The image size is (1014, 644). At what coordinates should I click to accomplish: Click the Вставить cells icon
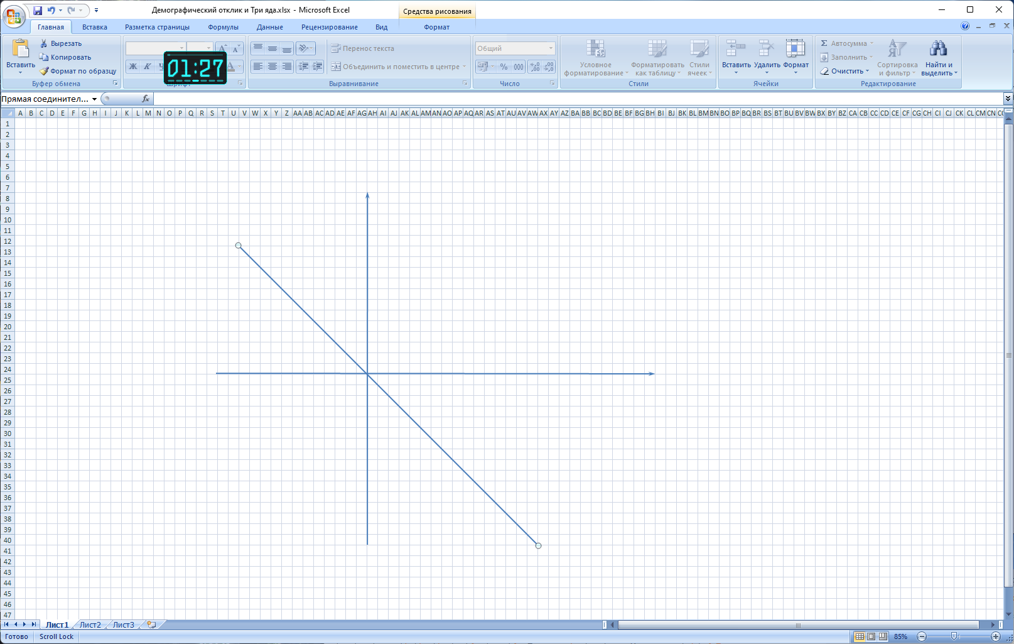click(x=736, y=49)
